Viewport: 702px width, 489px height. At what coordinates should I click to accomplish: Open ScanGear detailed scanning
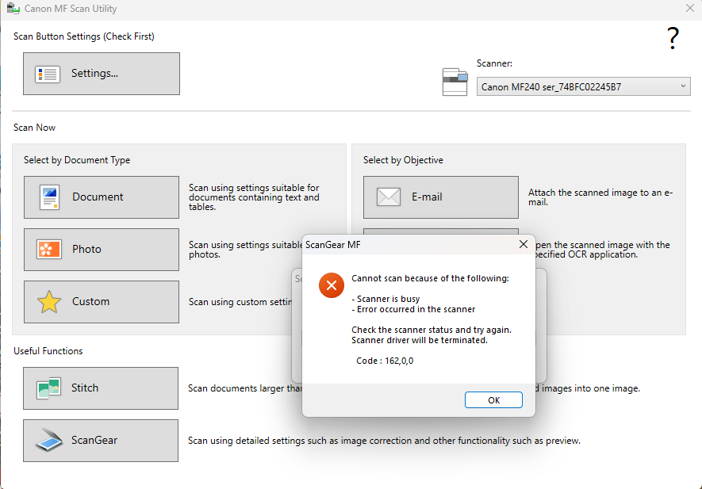tap(100, 441)
